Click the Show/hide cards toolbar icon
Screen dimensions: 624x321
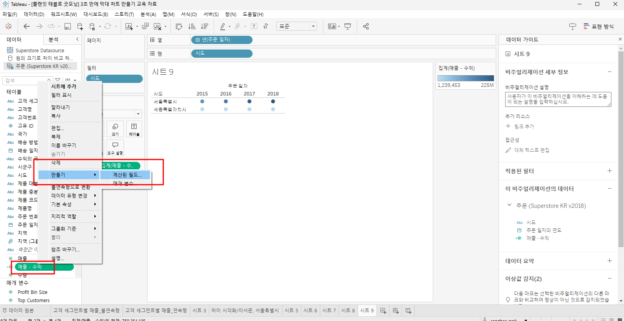click(x=332, y=26)
